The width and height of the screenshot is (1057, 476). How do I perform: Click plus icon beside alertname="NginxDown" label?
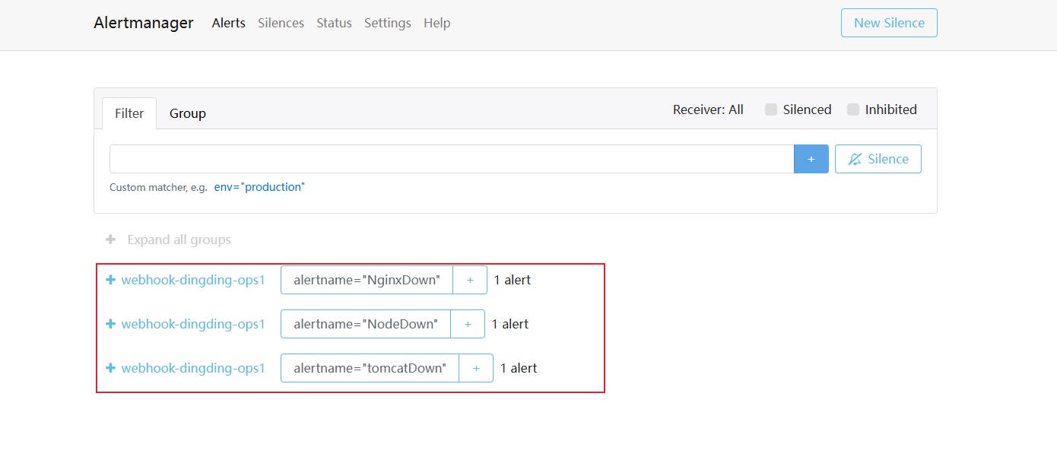[x=470, y=280]
